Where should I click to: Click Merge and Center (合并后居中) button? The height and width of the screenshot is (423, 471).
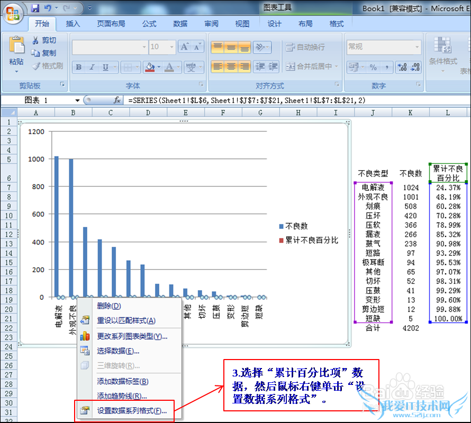(310, 67)
